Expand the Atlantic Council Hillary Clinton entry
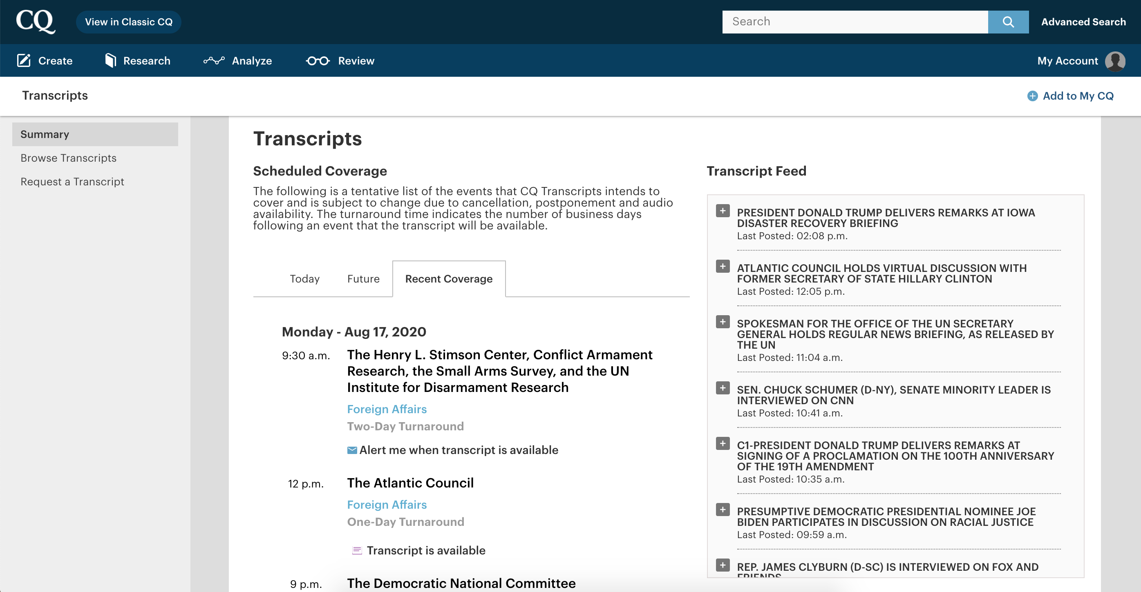Image resolution: width=1141 pixels, height=592 pixels. click(x=723, y=266)
